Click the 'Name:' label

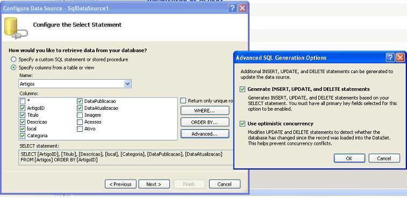26,75
